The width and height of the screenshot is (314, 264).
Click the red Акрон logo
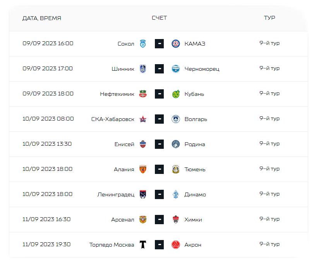coord(176,245)
